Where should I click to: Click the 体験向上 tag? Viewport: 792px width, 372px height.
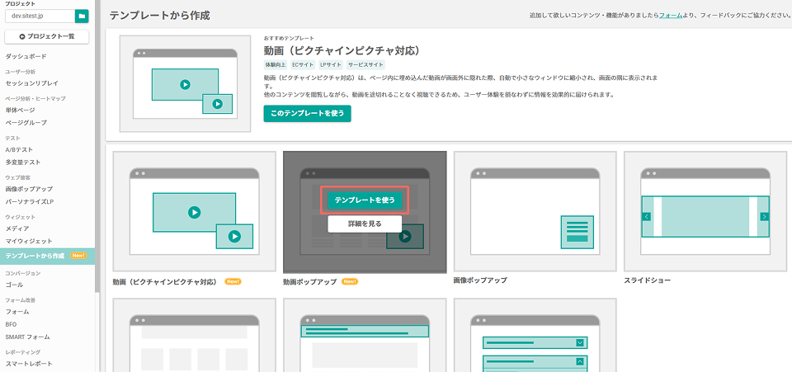276,64
